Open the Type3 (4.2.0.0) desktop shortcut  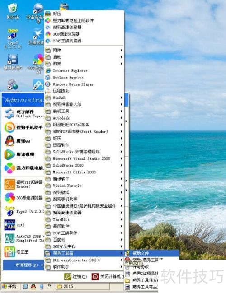[13, 39]
